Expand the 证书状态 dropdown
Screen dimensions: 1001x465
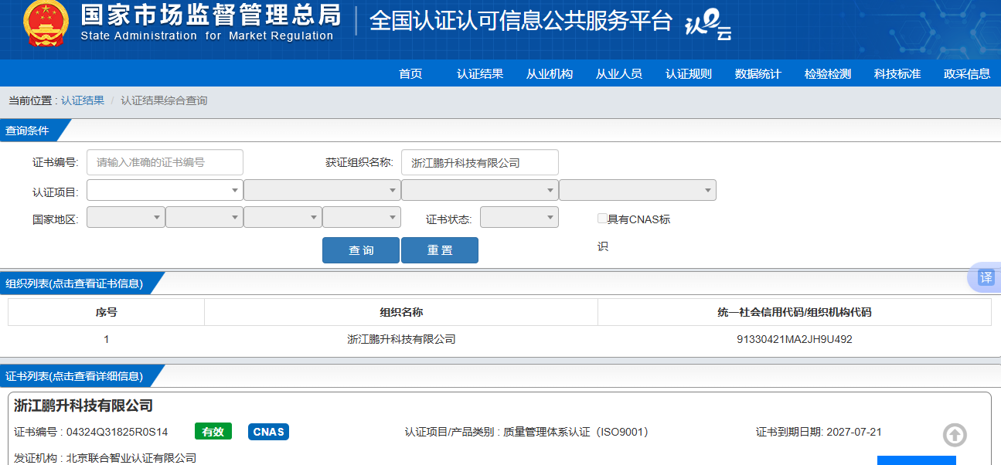pos(519,218)
